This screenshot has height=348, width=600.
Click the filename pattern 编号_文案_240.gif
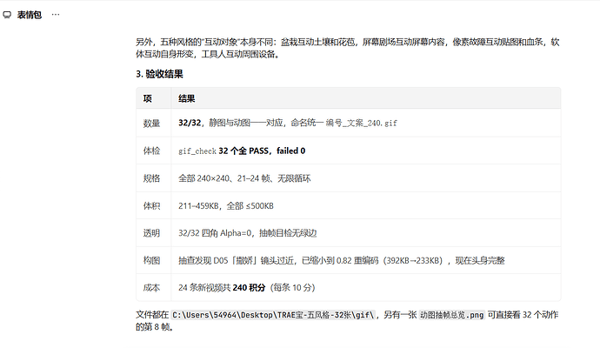361,123
